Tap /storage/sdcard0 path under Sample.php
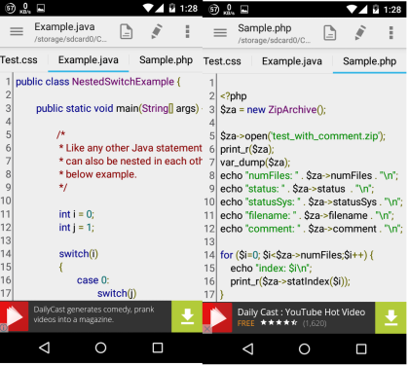 click(274, 41)
